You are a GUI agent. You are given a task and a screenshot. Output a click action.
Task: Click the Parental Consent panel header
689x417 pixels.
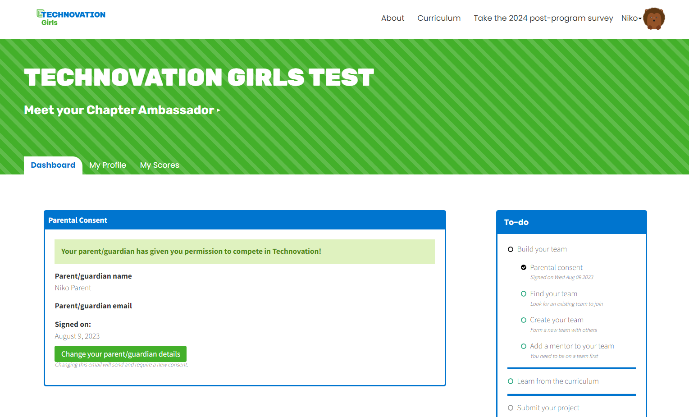point(245,220)
